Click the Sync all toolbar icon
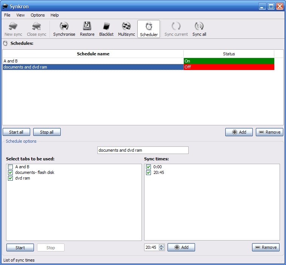 point(199,29)
